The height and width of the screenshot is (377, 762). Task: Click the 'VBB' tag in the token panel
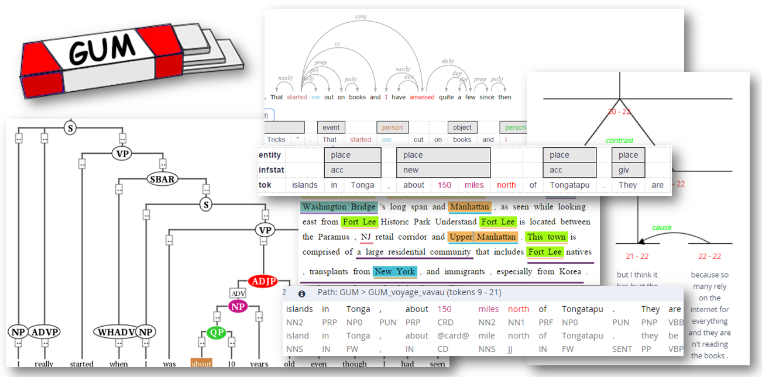676,322
